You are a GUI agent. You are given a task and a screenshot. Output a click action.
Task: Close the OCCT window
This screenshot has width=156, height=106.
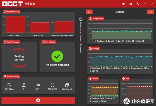pyautogui.click(x=152, y=4)
